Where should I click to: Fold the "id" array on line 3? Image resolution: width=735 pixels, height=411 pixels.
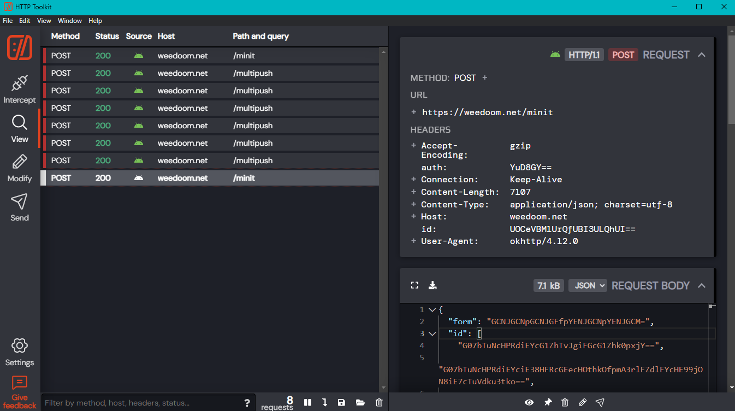click(432, 333)
